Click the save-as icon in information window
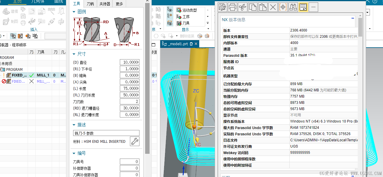383x177 pixels. (x=222, y=7)
